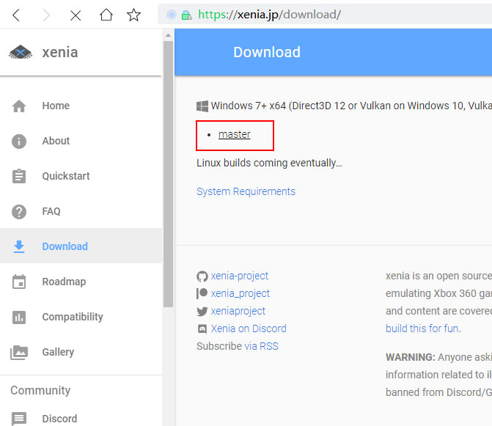Click the Compatibility chart icon
492x426 pixels.
coord(19,317)
